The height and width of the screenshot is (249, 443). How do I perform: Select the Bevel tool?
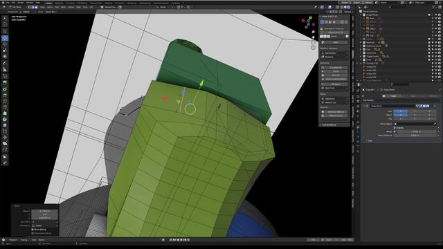pyautogui.click(x=5, y=95)
